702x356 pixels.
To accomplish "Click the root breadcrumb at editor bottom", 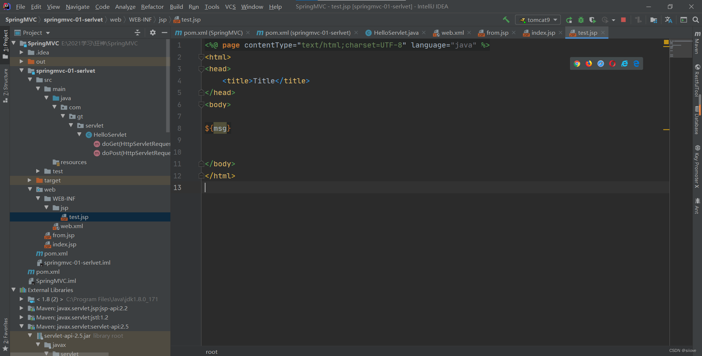I will point(211,352).
